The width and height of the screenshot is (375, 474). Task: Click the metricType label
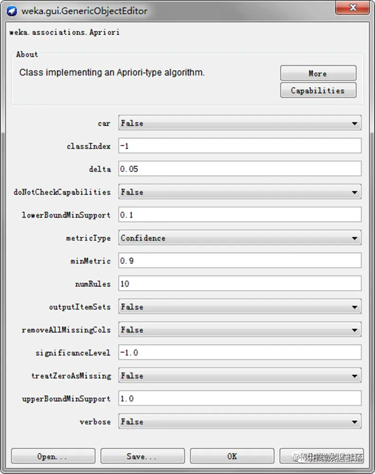coord(89,238)
